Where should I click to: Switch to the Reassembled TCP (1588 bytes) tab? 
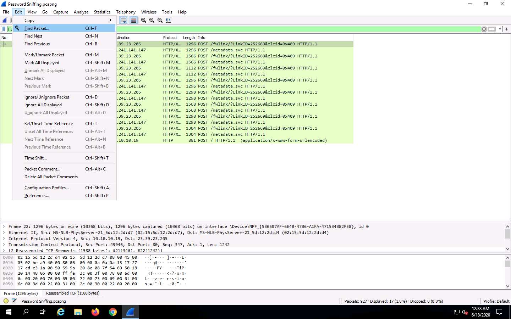click(x=73, y=293)
